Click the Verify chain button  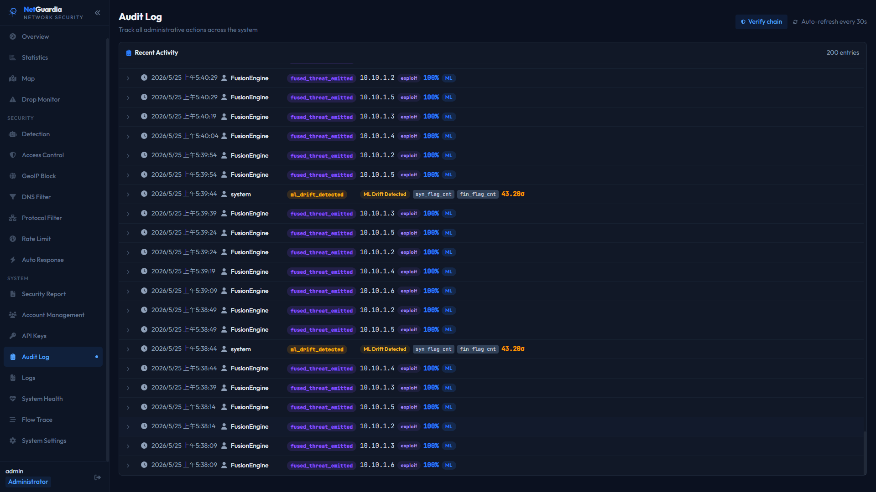tap(761, 22)
